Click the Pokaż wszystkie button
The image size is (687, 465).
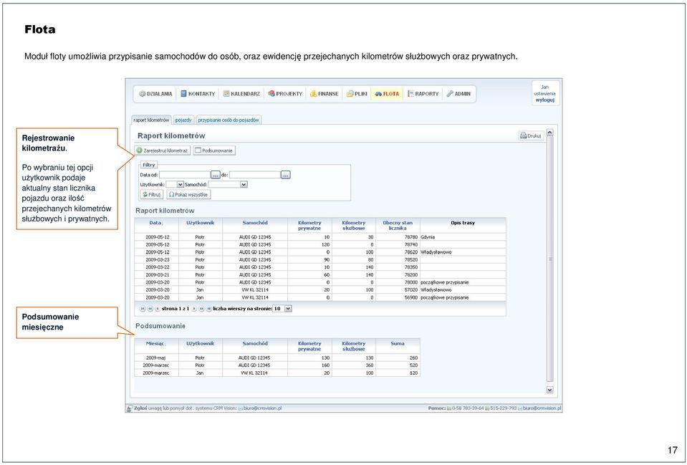(188, 194)
